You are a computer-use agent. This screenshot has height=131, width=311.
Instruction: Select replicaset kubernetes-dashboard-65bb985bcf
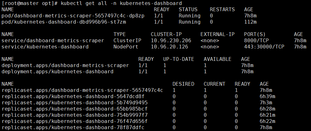pos(75,109)
